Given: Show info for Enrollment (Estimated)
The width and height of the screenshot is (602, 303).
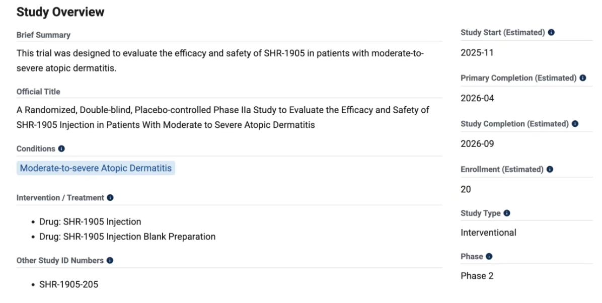Looking at the screenshot, I should (x=550, y=170).
